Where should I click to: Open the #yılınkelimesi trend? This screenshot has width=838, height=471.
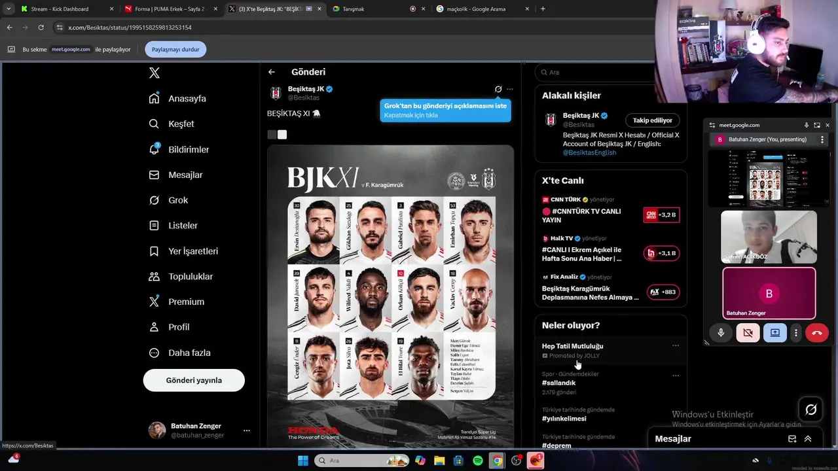(x=564, y=419)
